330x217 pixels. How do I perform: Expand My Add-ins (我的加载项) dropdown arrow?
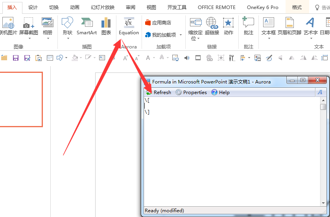(181, 35)
